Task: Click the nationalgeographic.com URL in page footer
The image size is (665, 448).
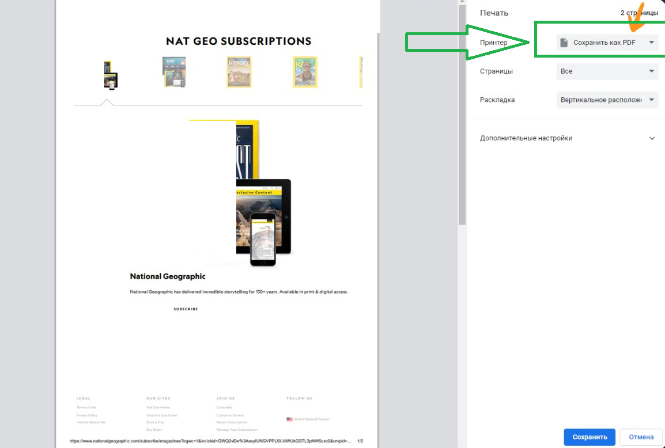Action: click(210, 441)
